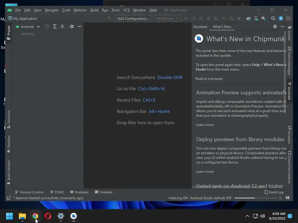
Task: Click the Run app play icon
Action: tap(186, 18)
